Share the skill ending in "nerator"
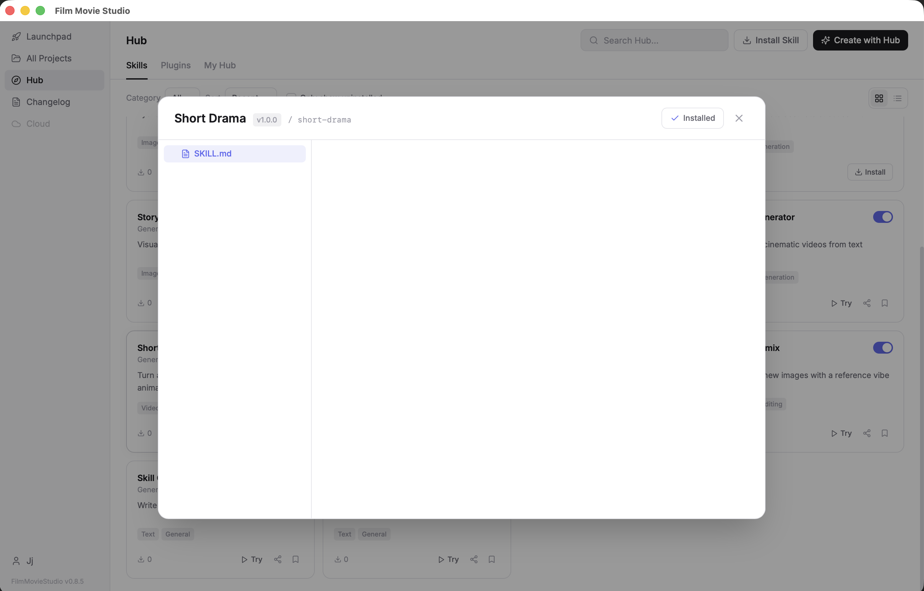The width and height of the screenshot is (924, 591). click(867, 303)
